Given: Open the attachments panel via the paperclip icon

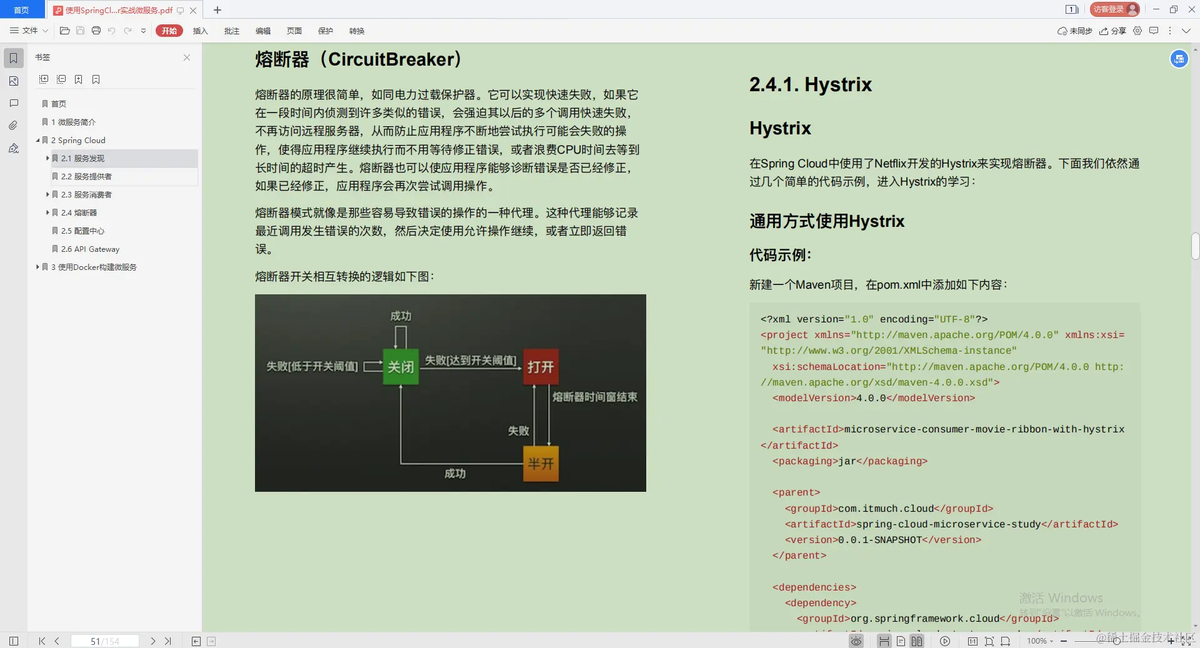Looking at the screenshot, I should [x=12, y=124].
